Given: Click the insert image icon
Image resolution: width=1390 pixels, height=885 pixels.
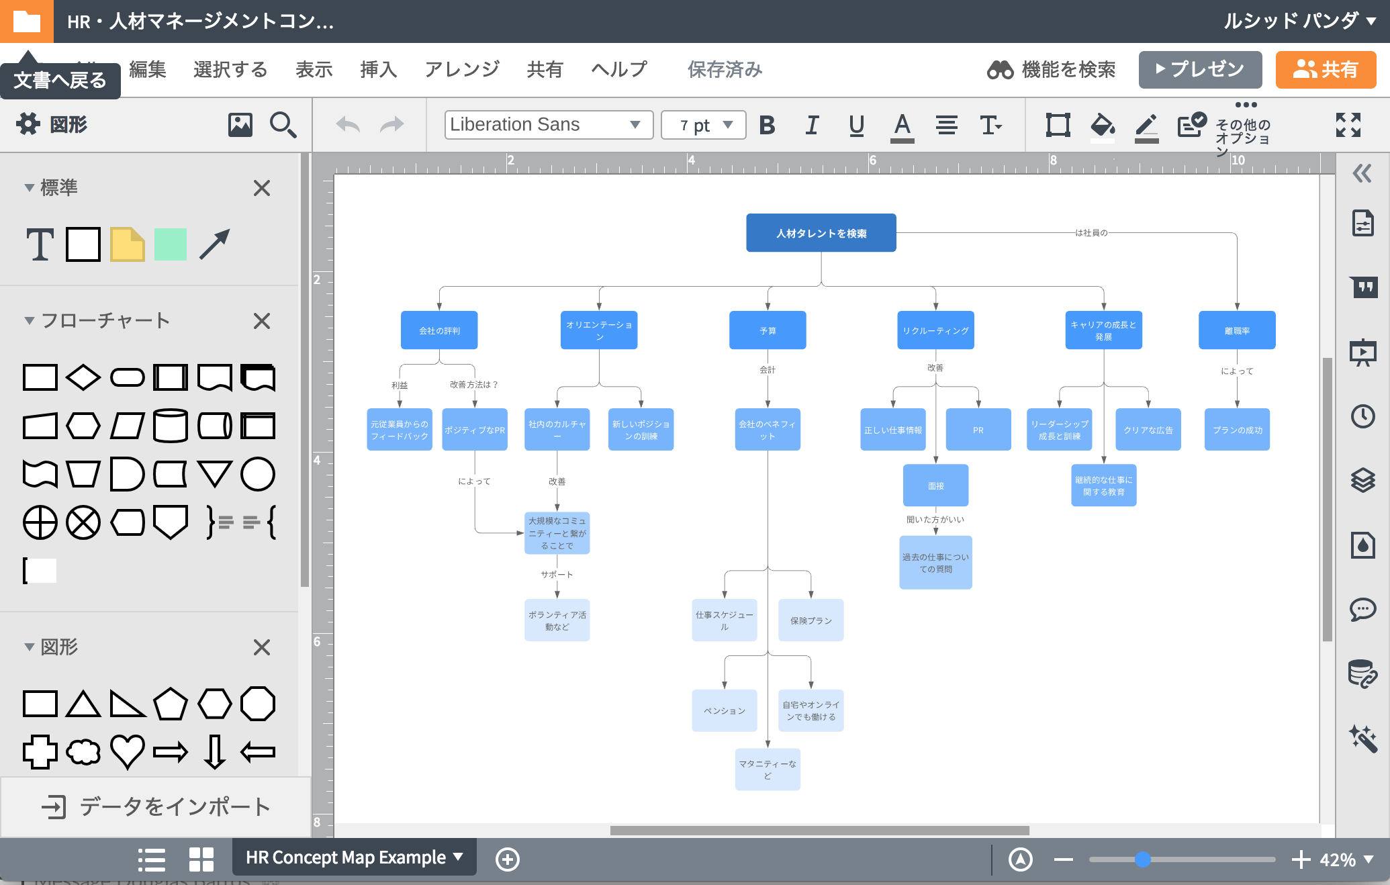Looking at the screenshot, I should [240, 125].
